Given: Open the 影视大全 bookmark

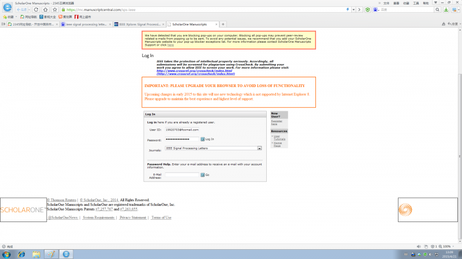Looking at the screenshot, I should (47, 17).
